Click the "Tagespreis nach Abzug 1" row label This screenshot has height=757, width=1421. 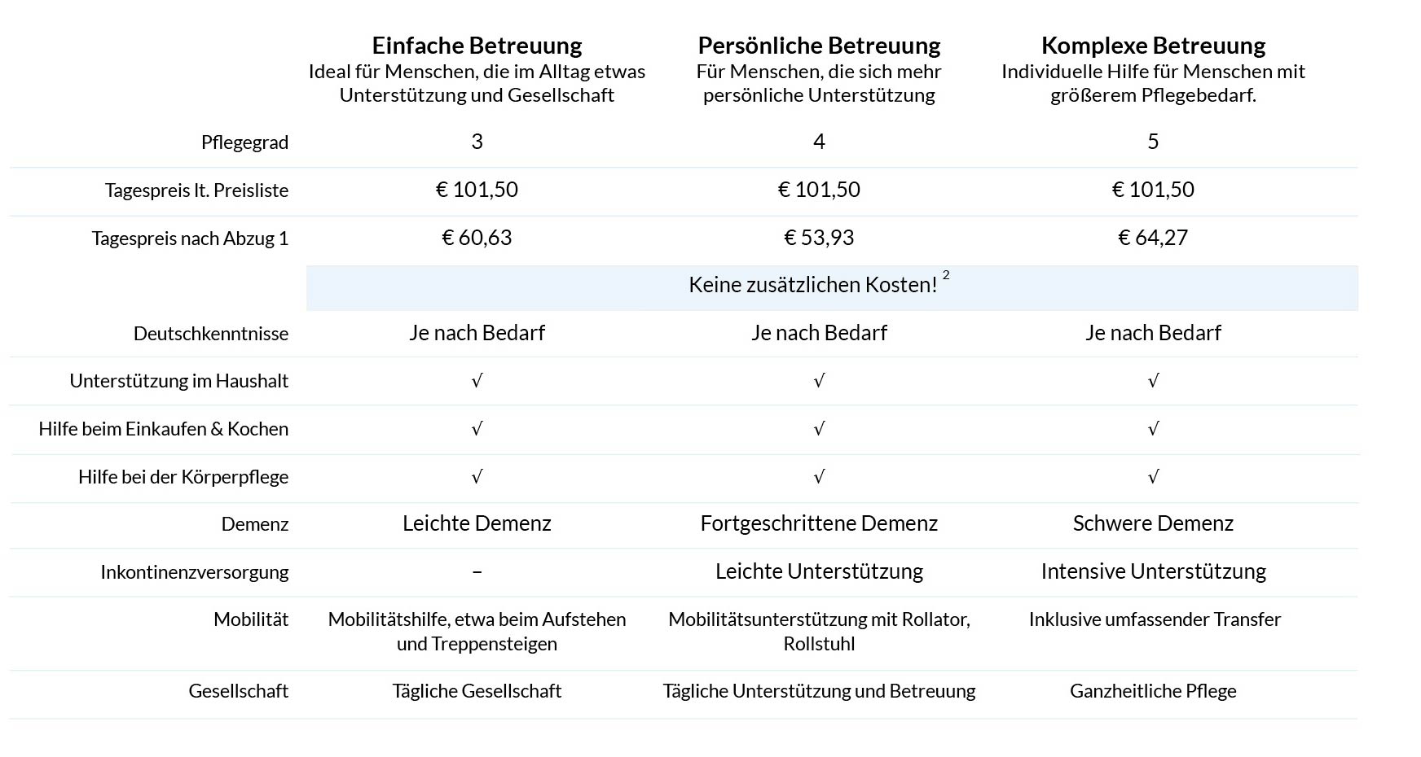click(x=190, y=238)
